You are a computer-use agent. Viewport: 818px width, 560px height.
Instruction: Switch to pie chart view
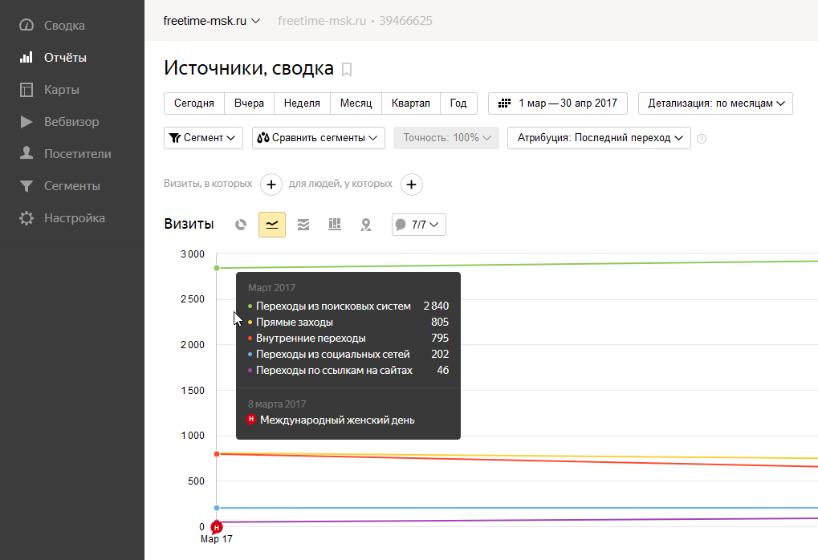click(x=241, y=225)
